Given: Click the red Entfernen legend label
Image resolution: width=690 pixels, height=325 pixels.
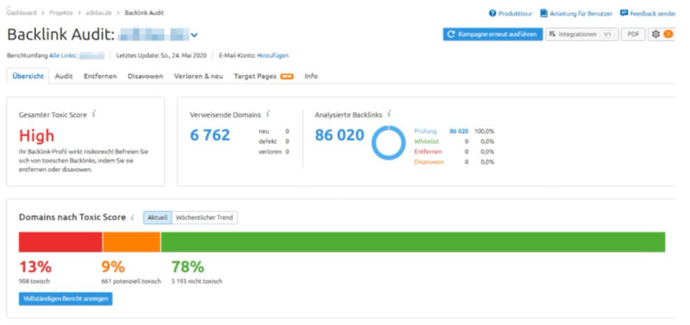Looking at the screenshot, I should pos(428,151).
